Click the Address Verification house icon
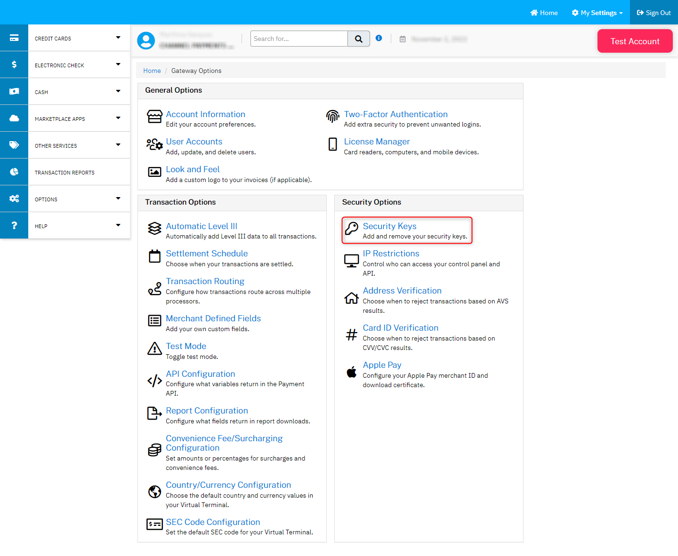 pos(351,298)
